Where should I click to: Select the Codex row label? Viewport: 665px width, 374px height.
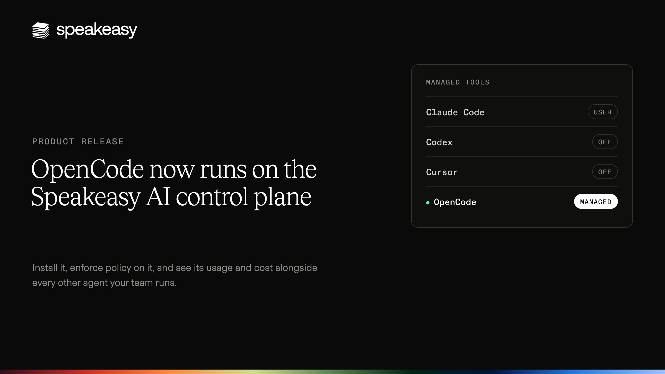(439, 142)
